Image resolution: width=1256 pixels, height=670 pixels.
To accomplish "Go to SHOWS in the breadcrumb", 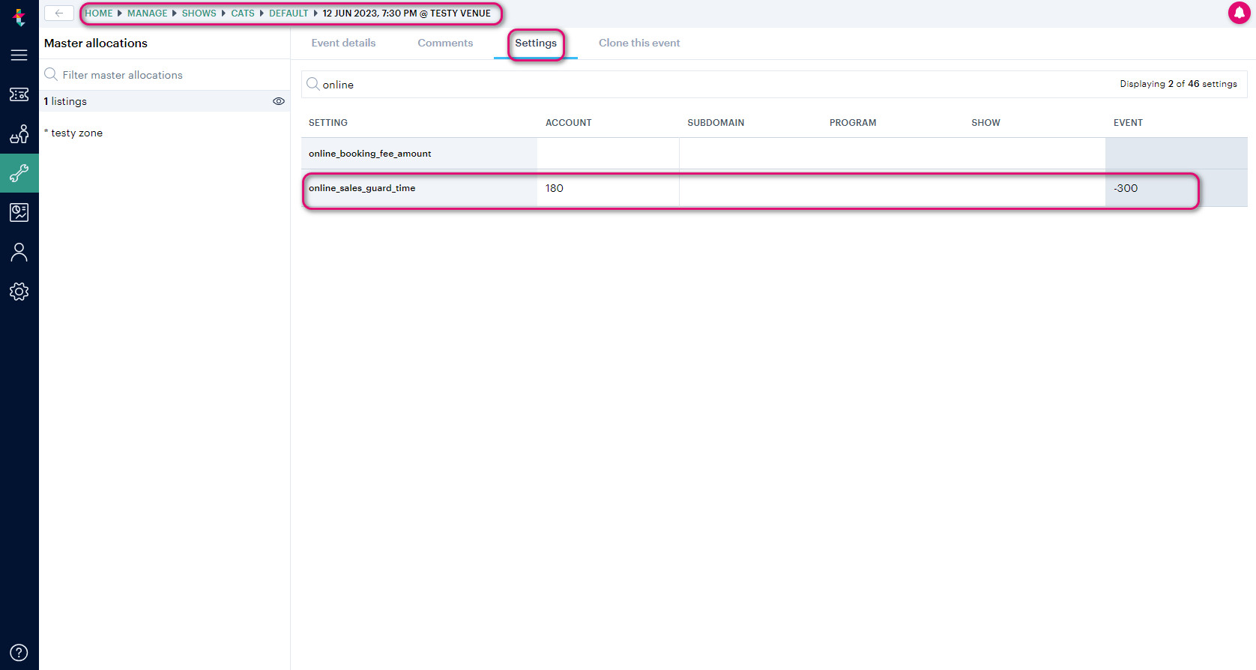I will click(199, 13).
